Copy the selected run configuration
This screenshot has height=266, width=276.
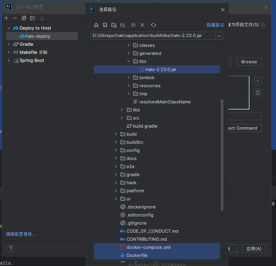coord(24,18)
